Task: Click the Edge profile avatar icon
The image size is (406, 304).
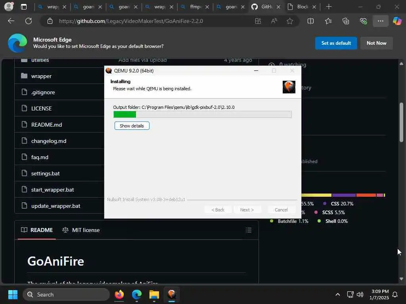Action: pyautogui.click(x=9, y=7)
